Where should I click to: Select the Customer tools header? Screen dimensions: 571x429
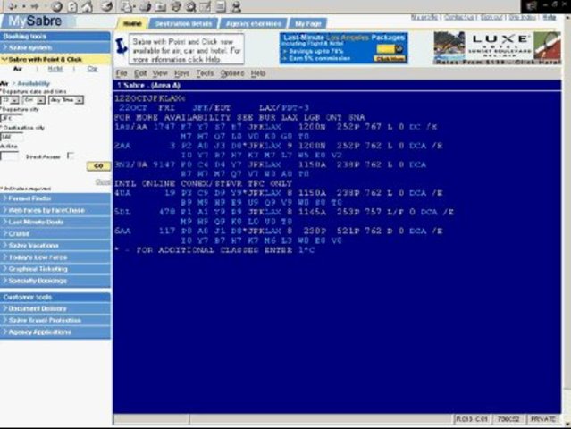click(55, 297)
